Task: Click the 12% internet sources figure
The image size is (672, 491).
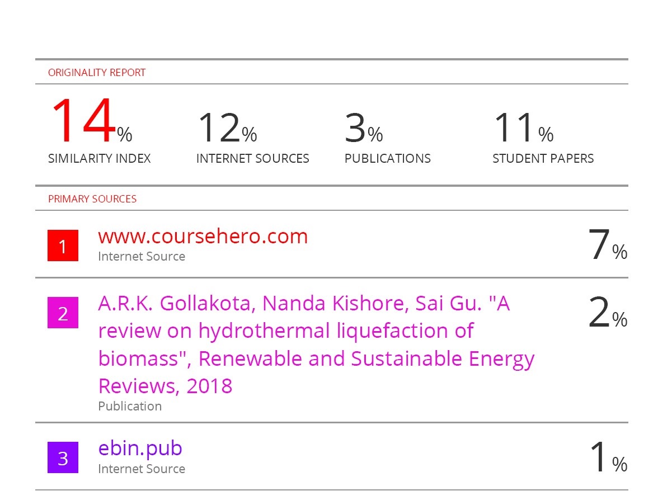Action: [227, 128]
